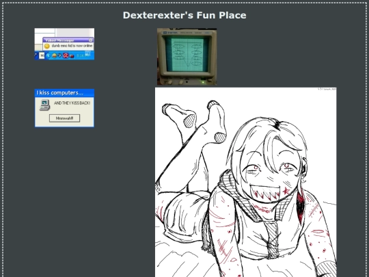Viewport: 369px width, 277px height.
Task: Open the Yahoo Messenger notification image
Action: (64, 44)
